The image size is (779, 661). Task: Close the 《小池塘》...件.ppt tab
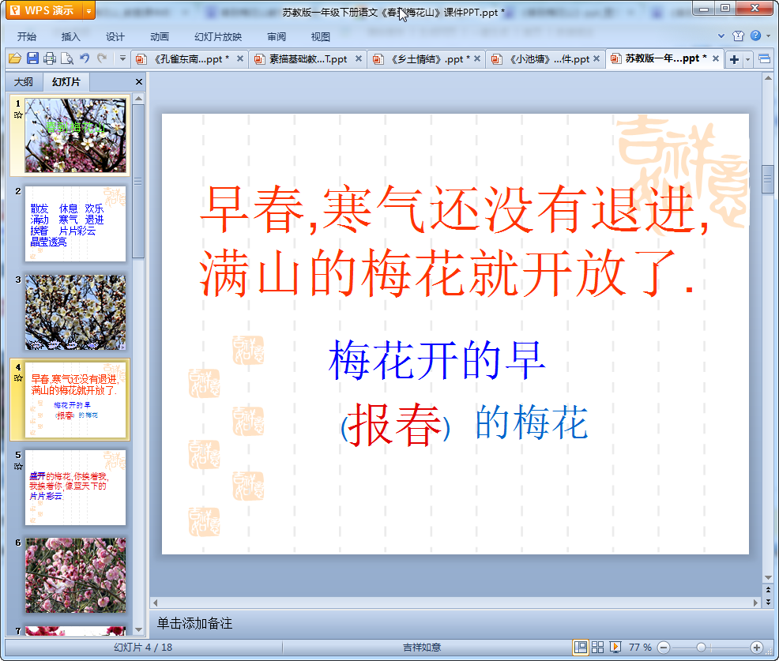(x=596, y=58)
